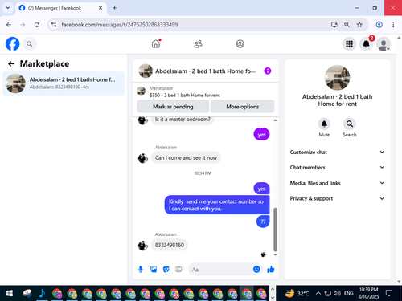The image size is (402, 301).
Task: Click the browser address bar URL
Action: [x=120, y=25]
